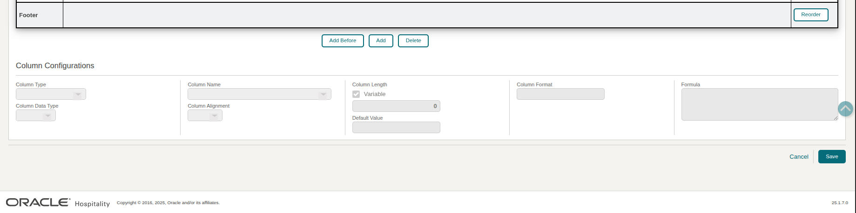
Task: Click the Add button
Action: (381, 41)
